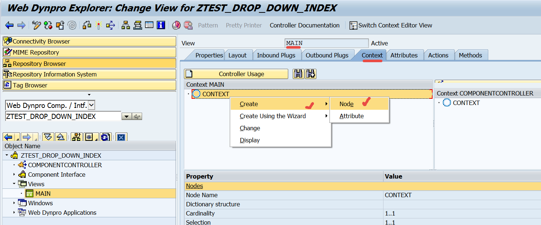
Task: Expand Web Dynpro Applications tree node
Action: point(14,213)
